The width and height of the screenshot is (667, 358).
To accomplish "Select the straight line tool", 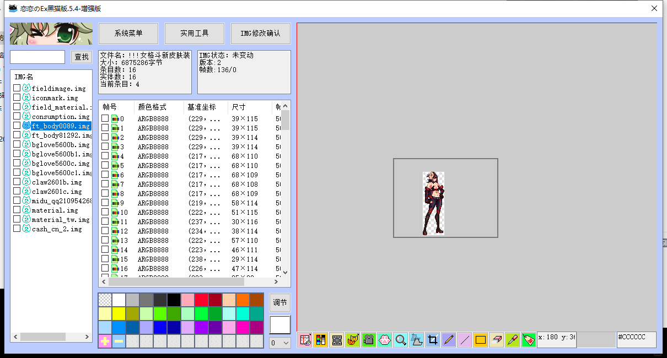I will tap(464, 340).
